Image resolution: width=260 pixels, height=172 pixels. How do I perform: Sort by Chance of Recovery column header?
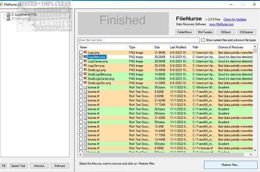pos(235,47)
